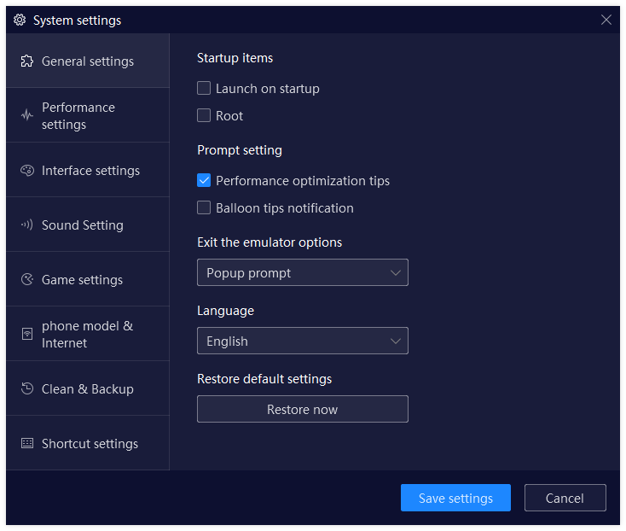Switch to the Sound Setting tab
This screenshot has height=531, width=626.
(83, 225)
